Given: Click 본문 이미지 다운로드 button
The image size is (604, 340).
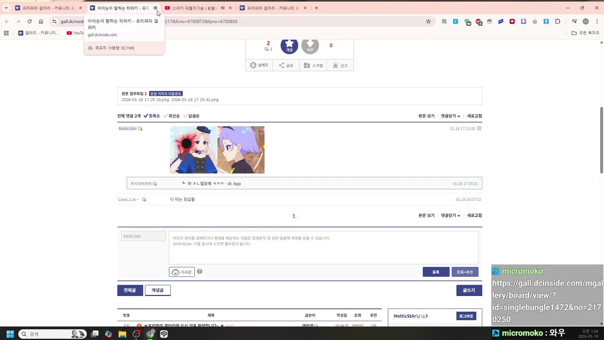Looking at the screenshot, I should (x=166, y=93).
